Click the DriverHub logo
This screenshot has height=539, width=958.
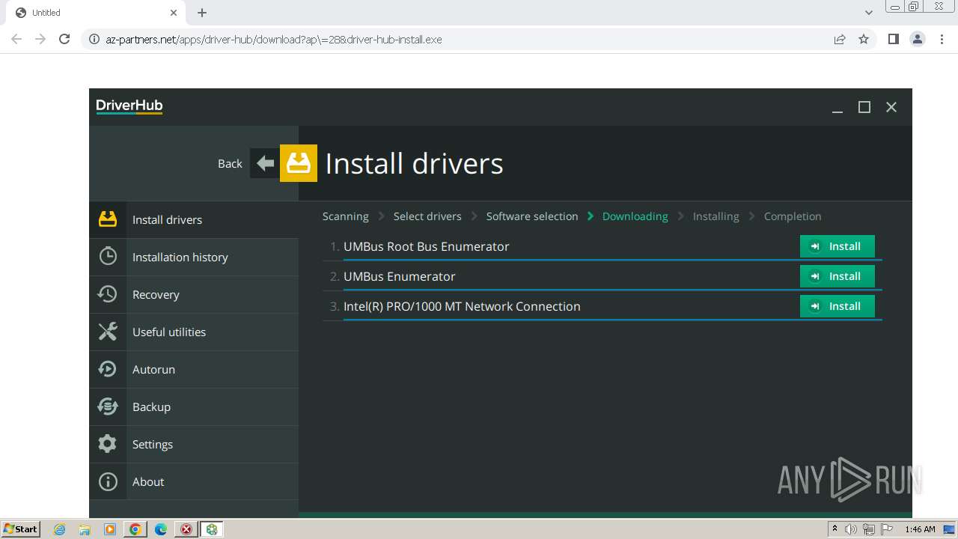click(x=129, y=106)
